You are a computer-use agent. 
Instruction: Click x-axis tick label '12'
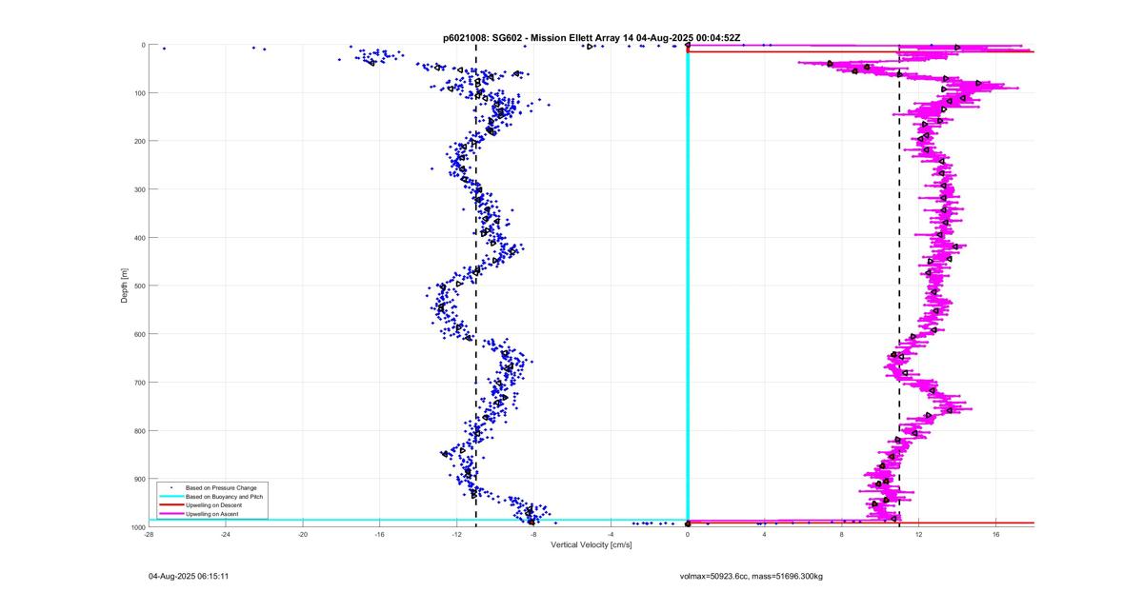pyautogui.click(x=919, y=534)
